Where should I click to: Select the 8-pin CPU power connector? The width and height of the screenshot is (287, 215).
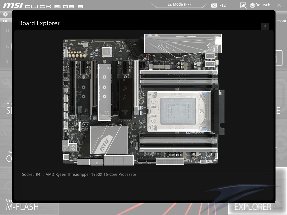[x=210, y=56]
